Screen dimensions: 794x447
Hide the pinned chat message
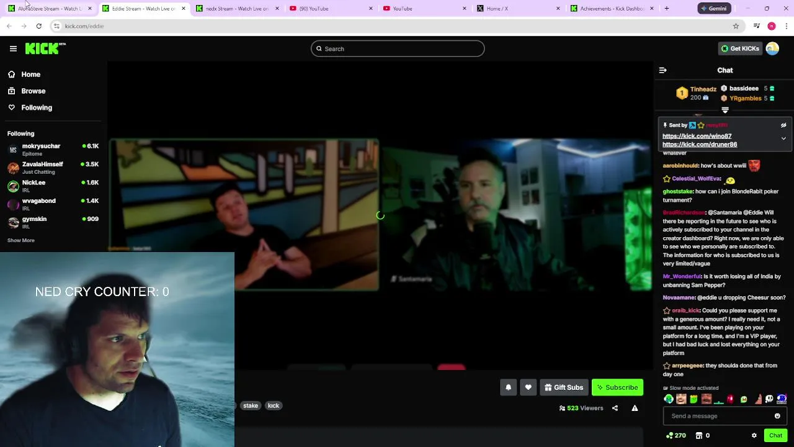[x=783, y=125]
